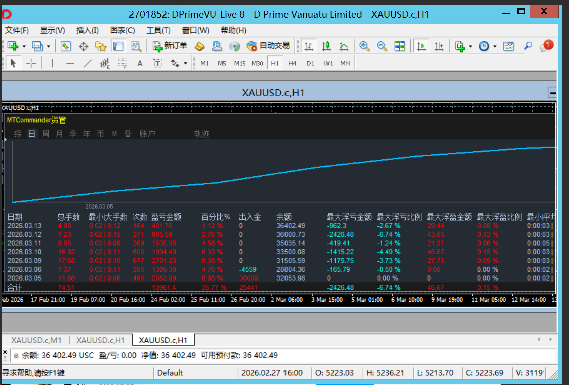
Task: Zoom out on the chart
Action: [381, 46]
